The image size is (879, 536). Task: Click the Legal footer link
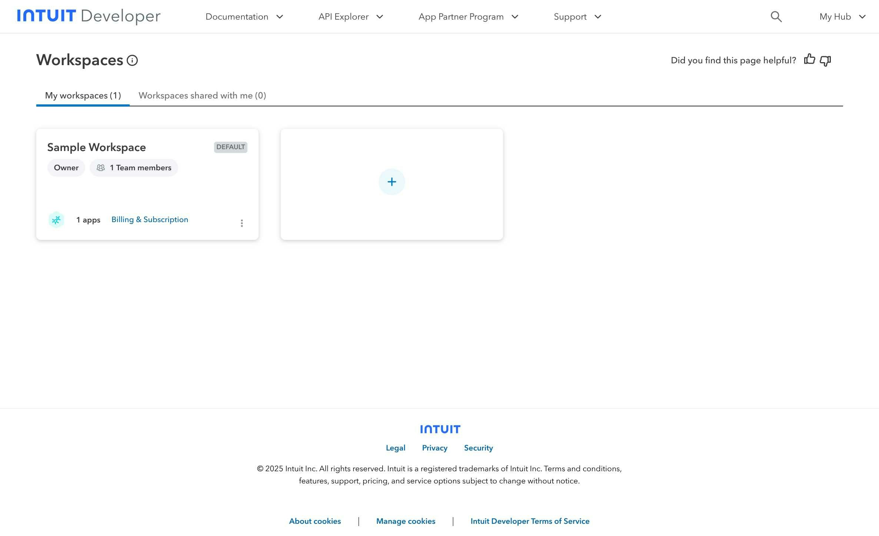(x=396, y=448)
